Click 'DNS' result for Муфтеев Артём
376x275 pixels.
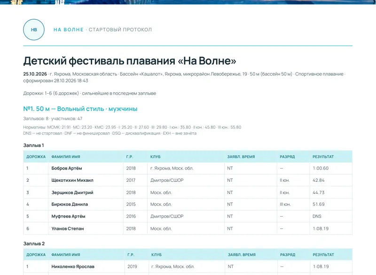pyautogui.click(x=317, y=216)
